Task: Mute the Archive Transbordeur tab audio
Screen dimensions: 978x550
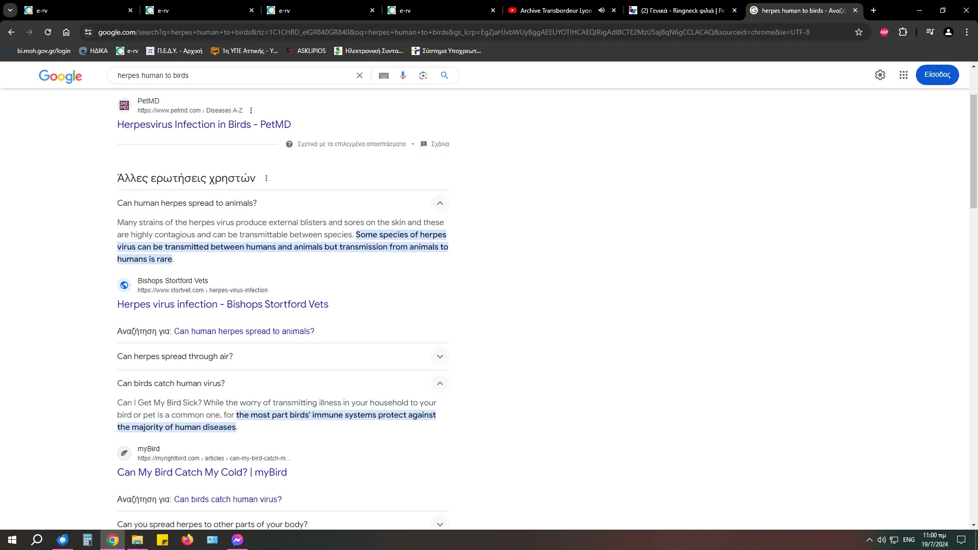Action: [x=602, y=10]
